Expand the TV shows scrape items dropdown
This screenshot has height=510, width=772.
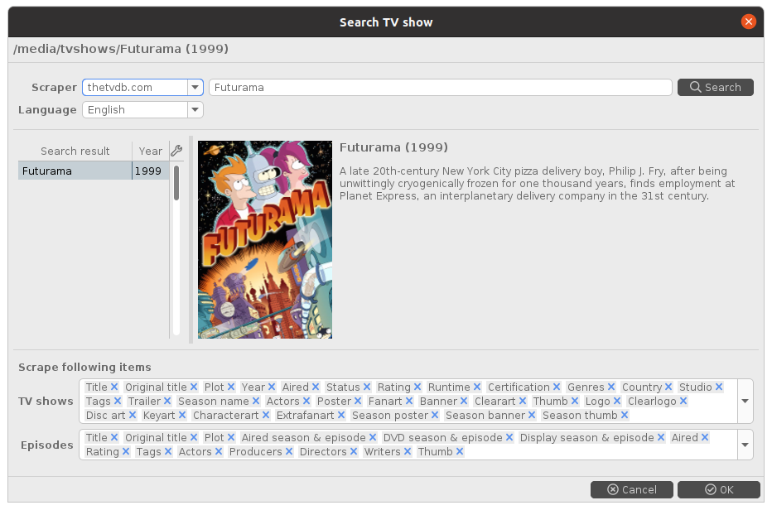click(745, 402)
